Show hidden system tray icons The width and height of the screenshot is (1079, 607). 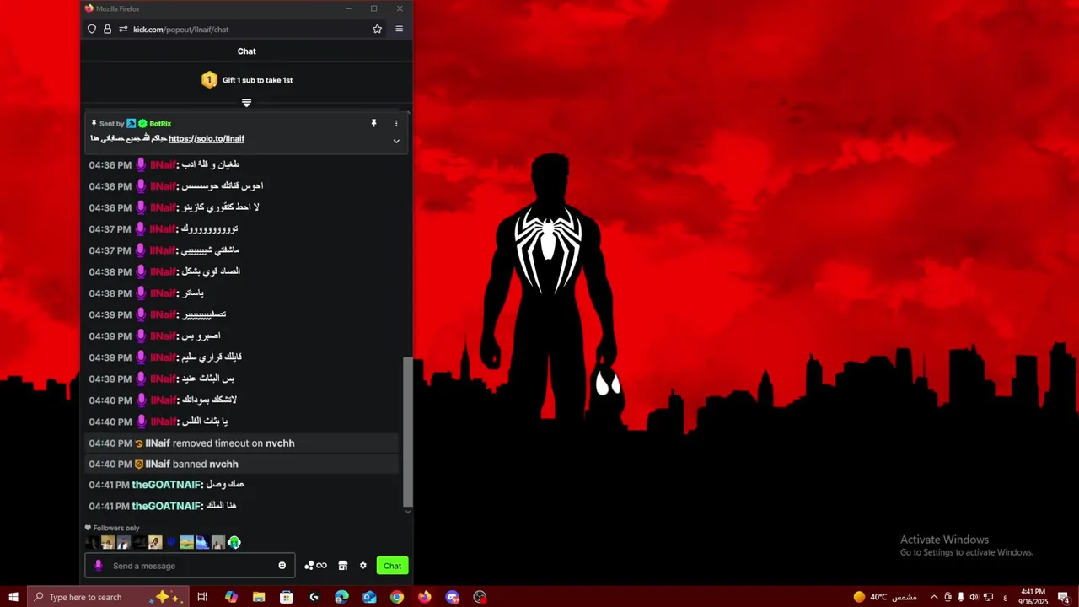(x=934, y=597)
